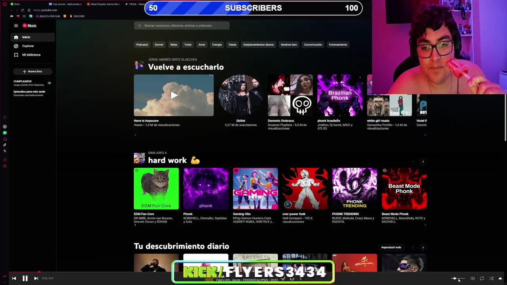Adjust the volume slider
Viewport: 507px width, 285px height.
click(459, 278)
